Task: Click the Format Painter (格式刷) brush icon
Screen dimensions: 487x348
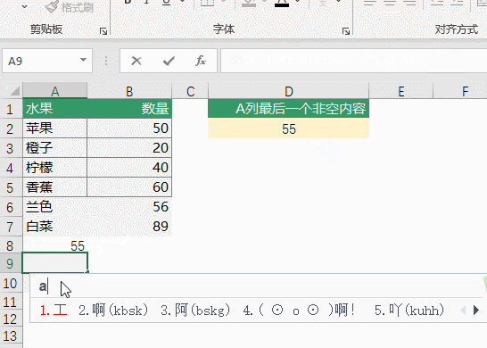Action: pos(52,7)
